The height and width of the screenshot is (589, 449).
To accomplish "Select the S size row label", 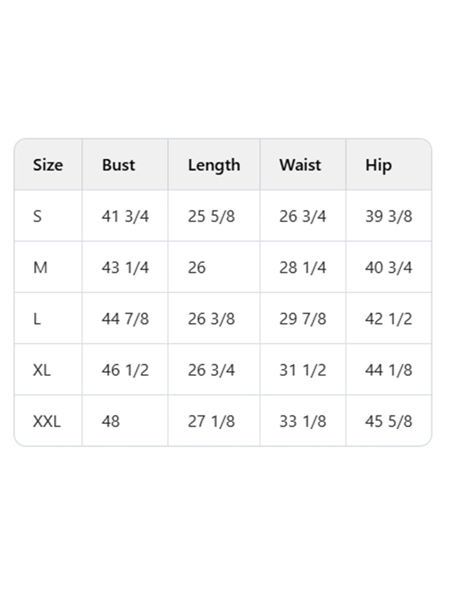I will click(37, 216).
